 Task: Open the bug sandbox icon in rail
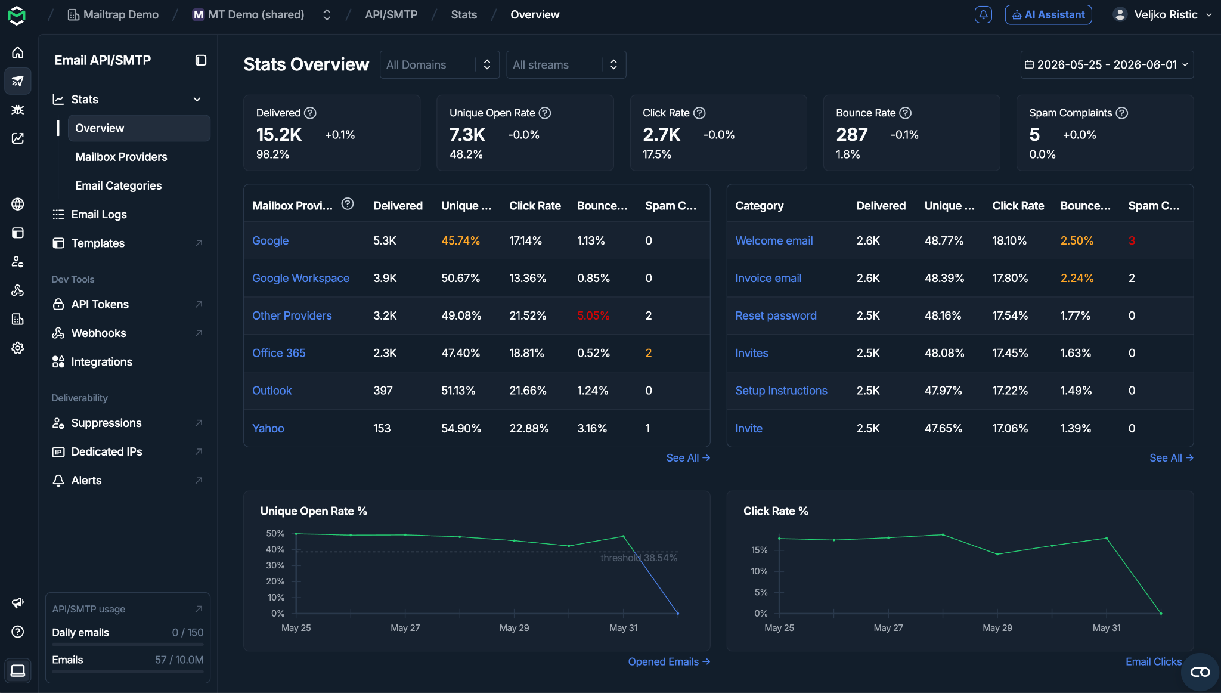pyautogui.click(x=18, y=110)
